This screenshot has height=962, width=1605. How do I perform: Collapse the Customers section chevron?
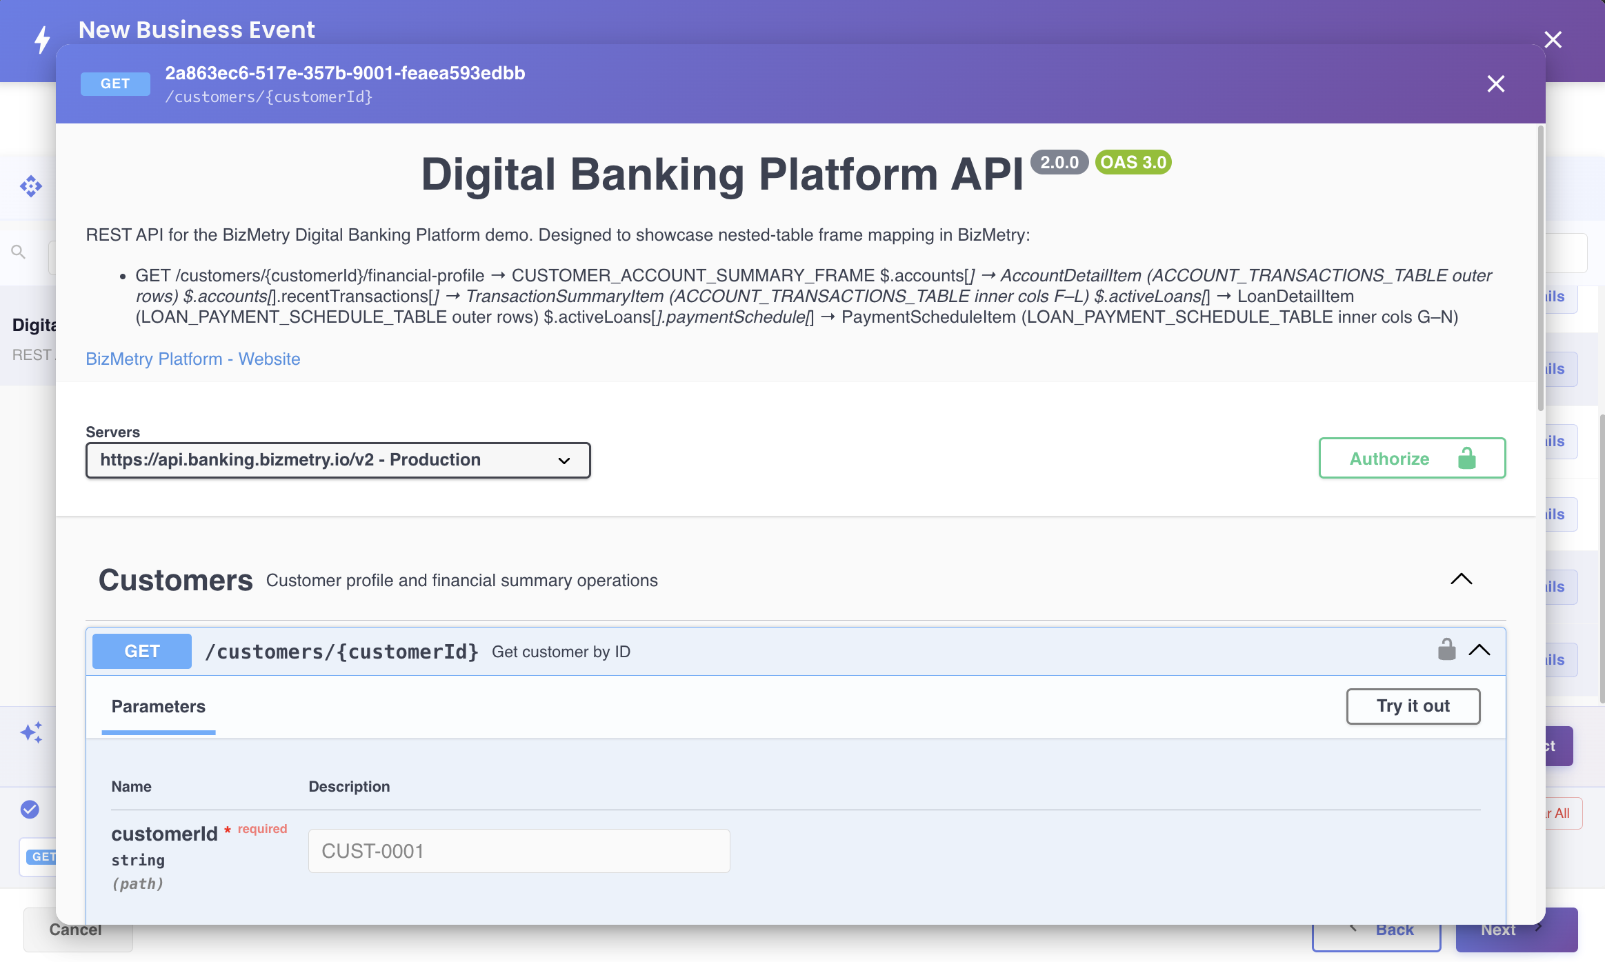tap(1461, 579)
